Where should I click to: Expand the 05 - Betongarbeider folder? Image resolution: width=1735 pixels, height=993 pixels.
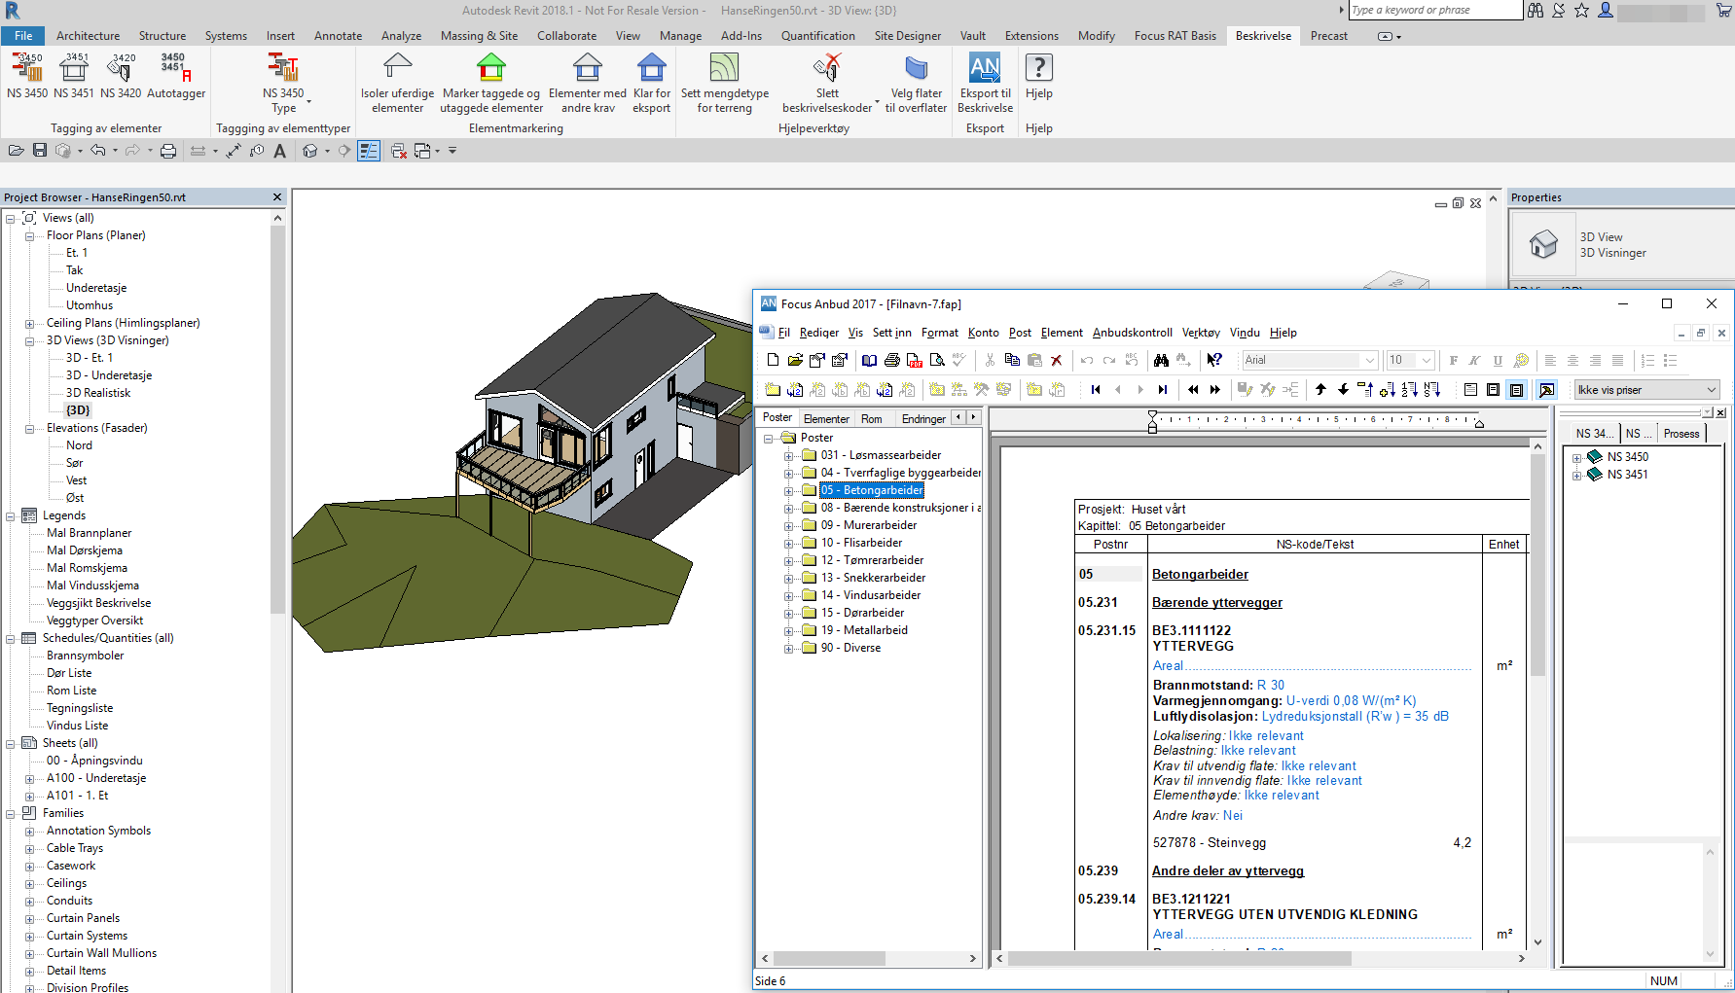click(x=788, y=490)
